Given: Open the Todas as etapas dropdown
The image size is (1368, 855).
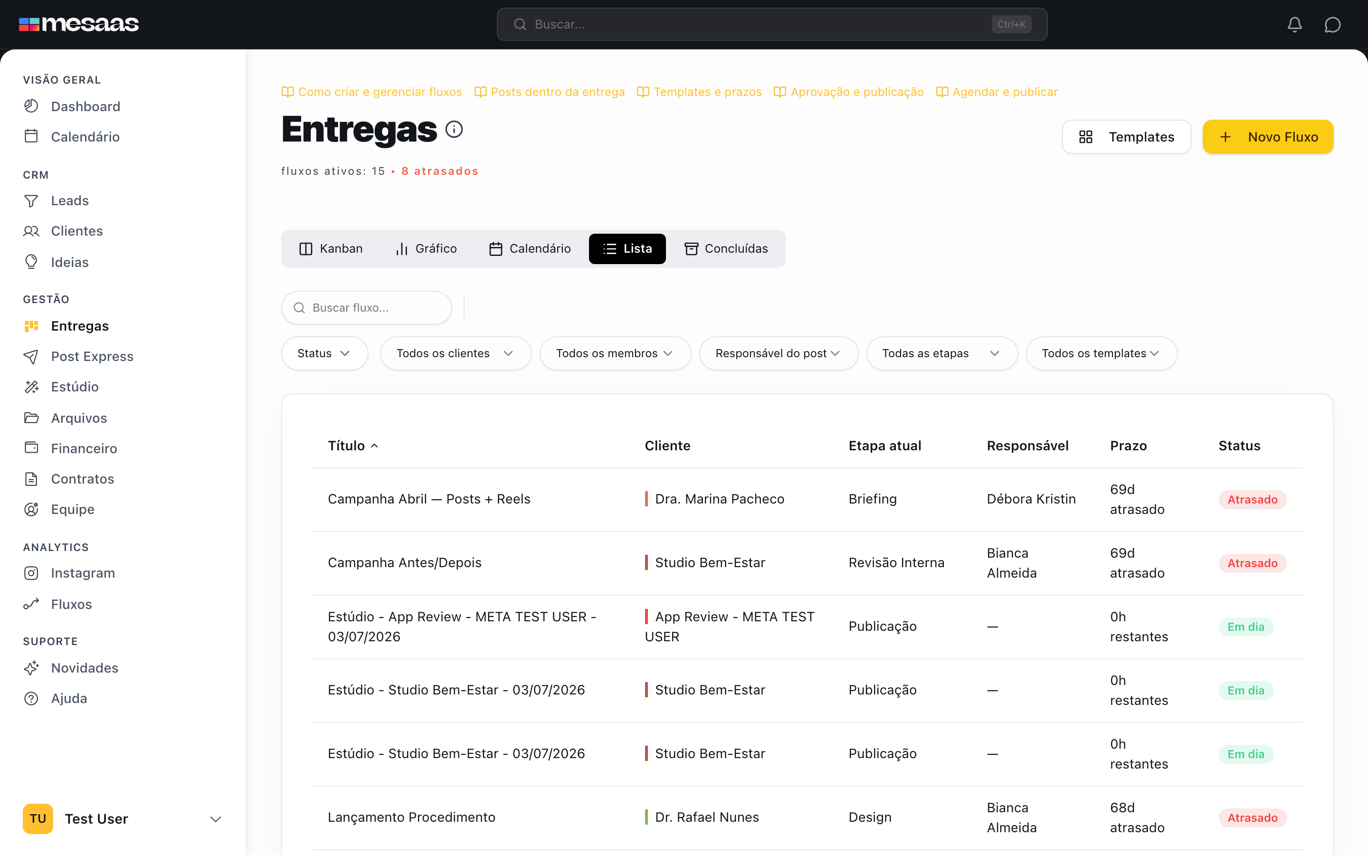Looking at the screenshot, I should pos(942,353).
